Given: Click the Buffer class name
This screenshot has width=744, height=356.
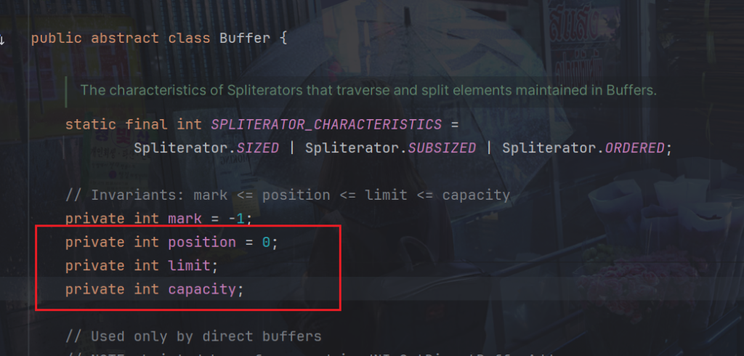Looking at the screenshot, I should [x=244, y=38].
